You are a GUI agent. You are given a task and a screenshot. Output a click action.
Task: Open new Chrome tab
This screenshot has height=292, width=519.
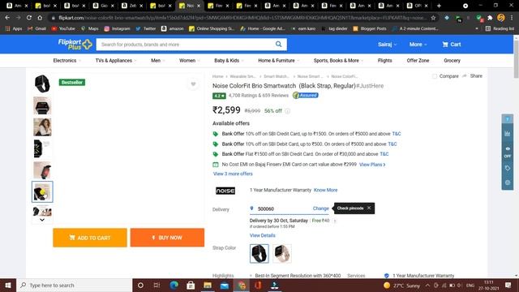tap(439, 6)
